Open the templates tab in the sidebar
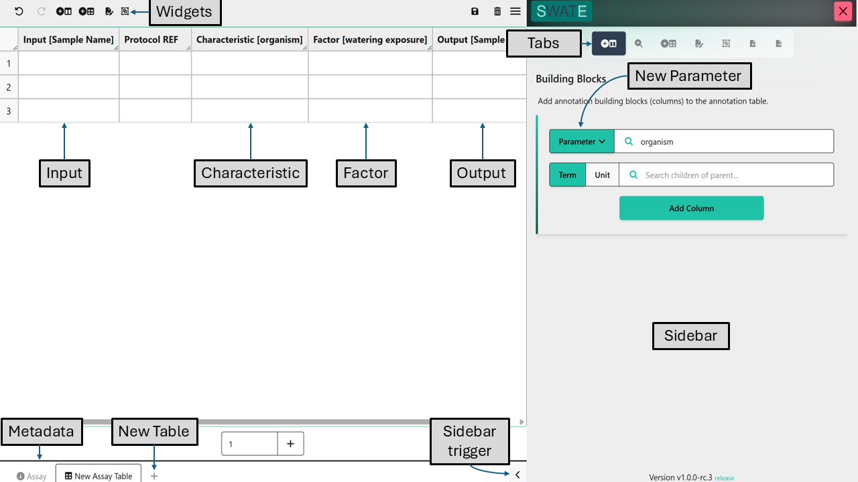 [x=668, y=44]
